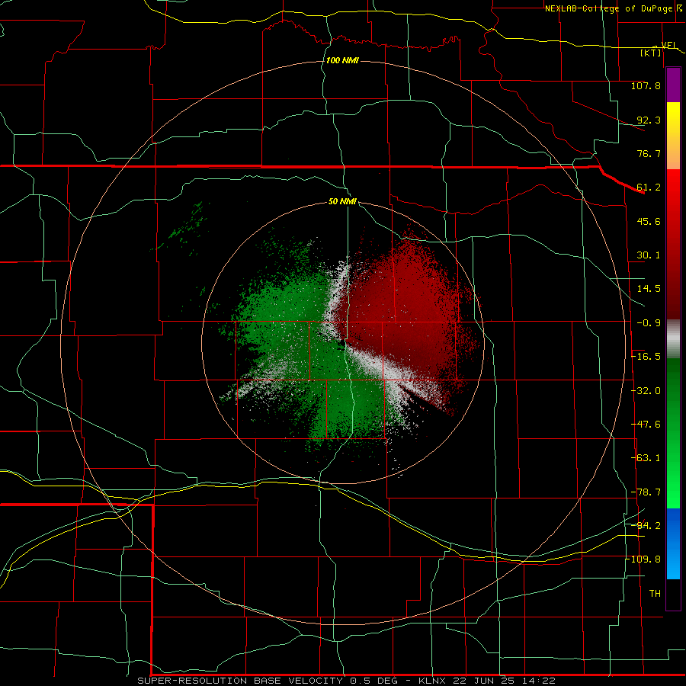Screen dimensions: 686x686
Task: Click the -109.8 velocity scale value
Action: tap(644, 559)
